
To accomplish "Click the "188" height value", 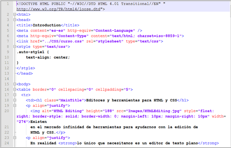I will coord(108,111).
